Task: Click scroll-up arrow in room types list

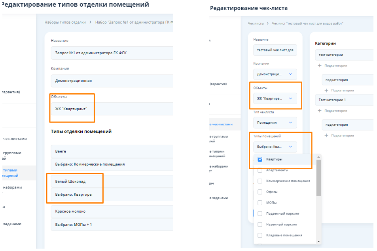Action: pos(318,157)
